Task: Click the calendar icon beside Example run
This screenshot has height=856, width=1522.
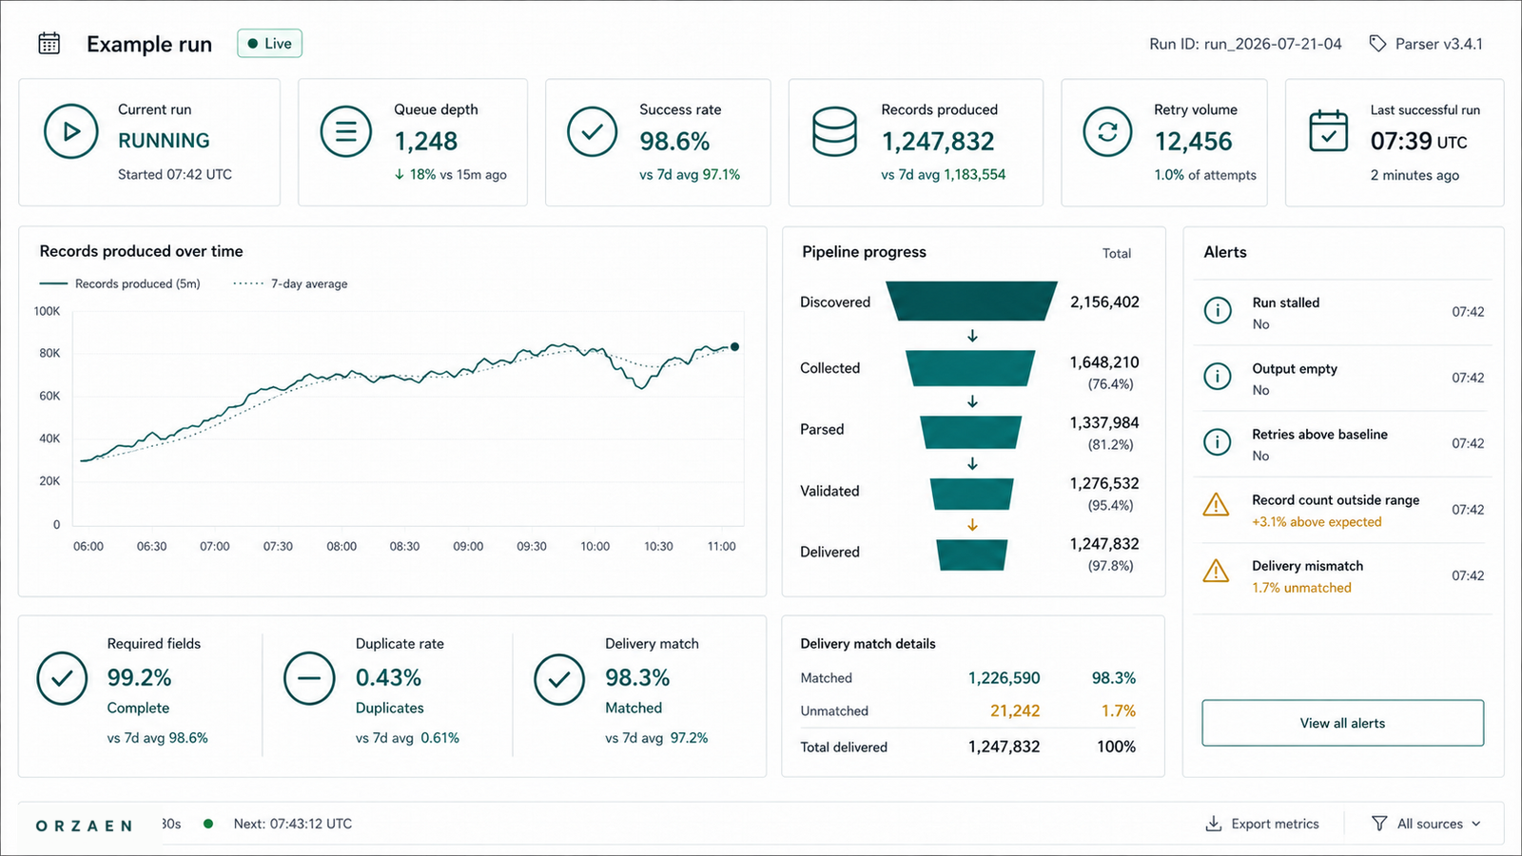Action: [x=49, y=44]
